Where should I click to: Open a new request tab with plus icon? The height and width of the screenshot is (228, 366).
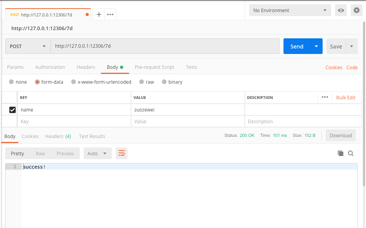tap(99, 14)
